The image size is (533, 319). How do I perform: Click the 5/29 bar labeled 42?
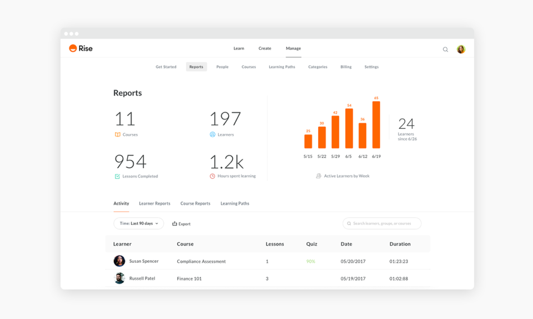(335, 132)
